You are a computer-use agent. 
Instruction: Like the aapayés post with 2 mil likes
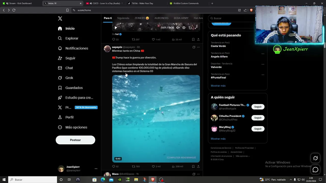(x=156, y=166)
